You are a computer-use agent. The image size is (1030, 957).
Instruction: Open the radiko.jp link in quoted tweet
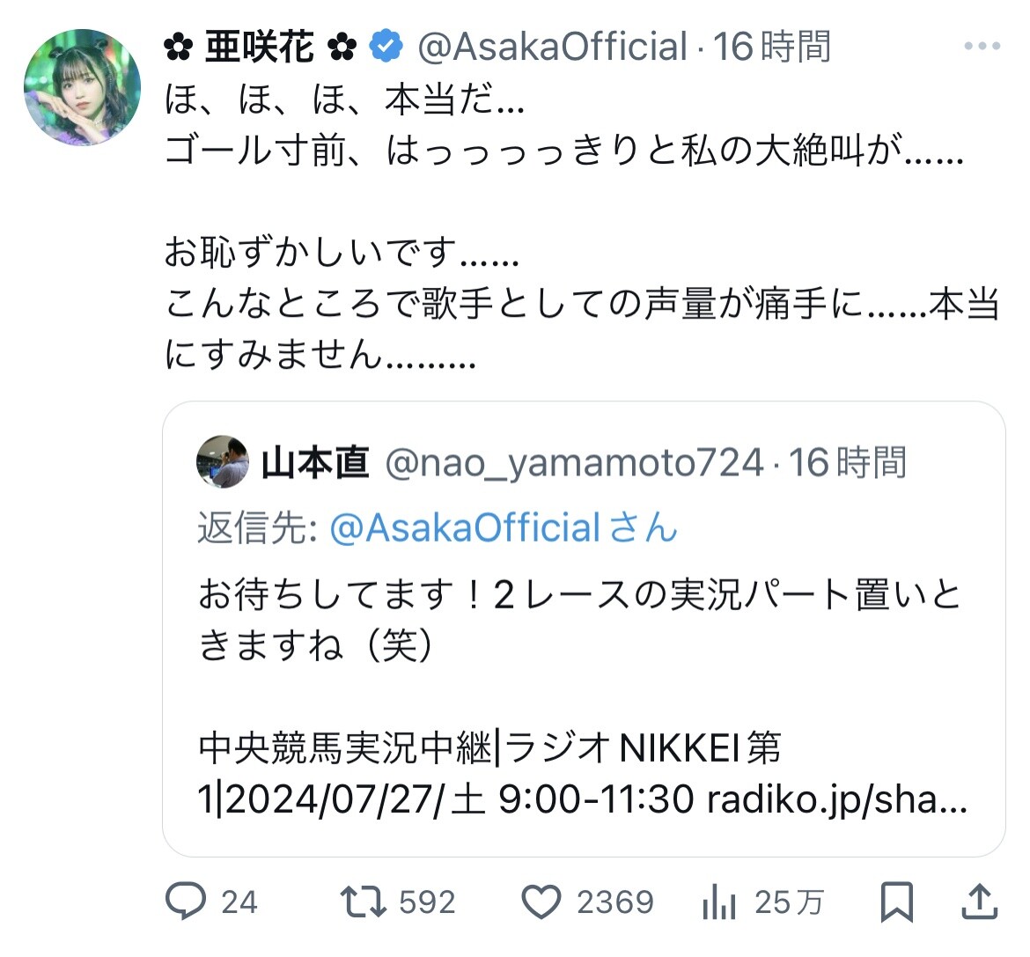[835, 799]
